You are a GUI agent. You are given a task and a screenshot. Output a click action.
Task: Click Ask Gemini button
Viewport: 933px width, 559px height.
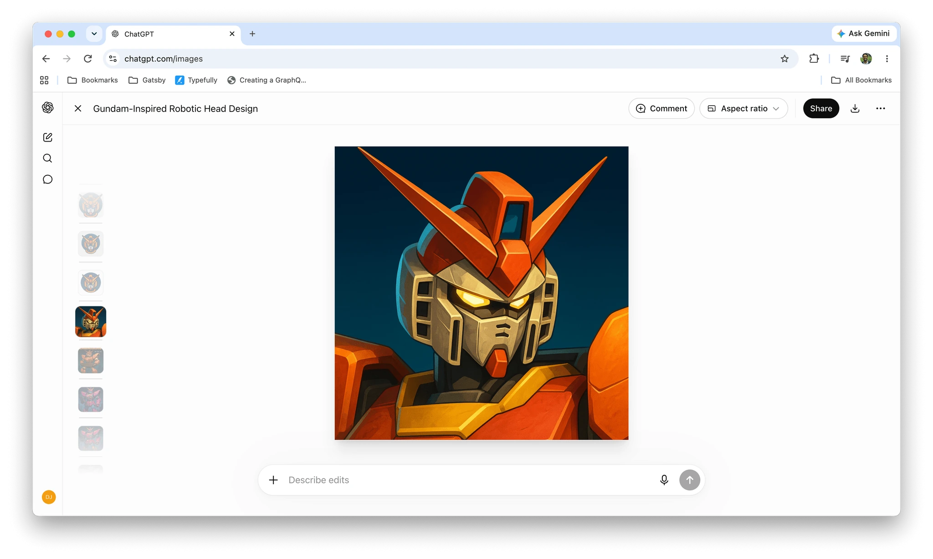(864, 33)
